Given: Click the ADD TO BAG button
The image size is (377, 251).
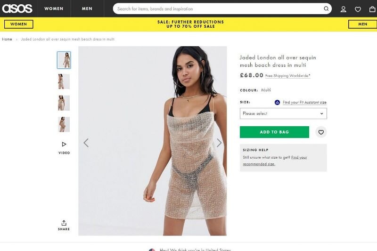Looking at the screenshot, I should [274, 132].
